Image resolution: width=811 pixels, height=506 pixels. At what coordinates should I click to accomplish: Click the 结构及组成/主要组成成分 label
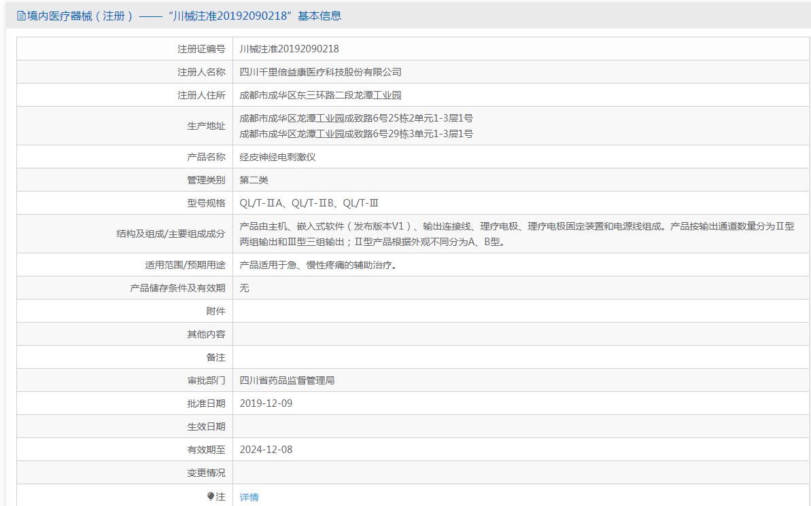tap(171, 234)
